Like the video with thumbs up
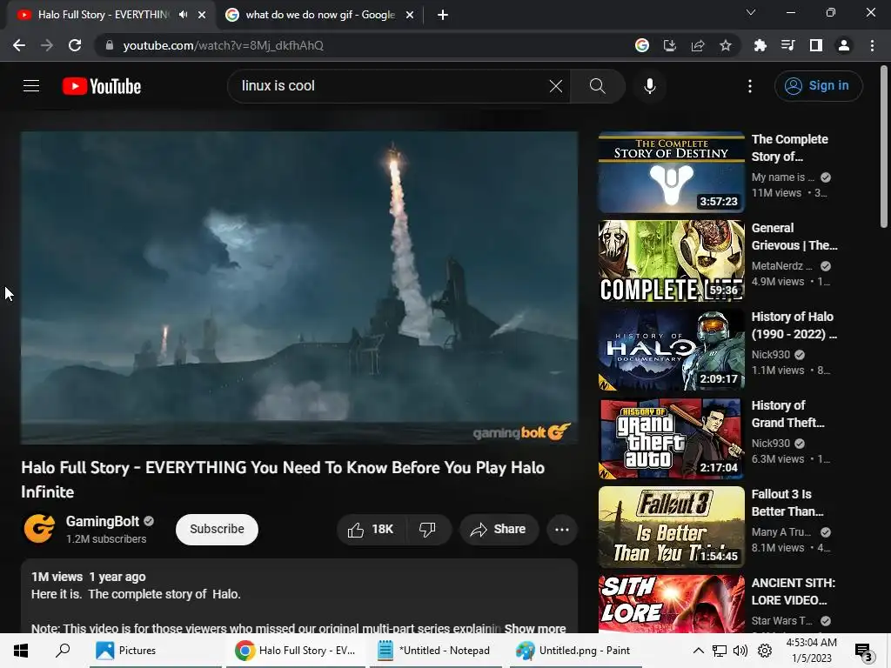 pos(371,530)
